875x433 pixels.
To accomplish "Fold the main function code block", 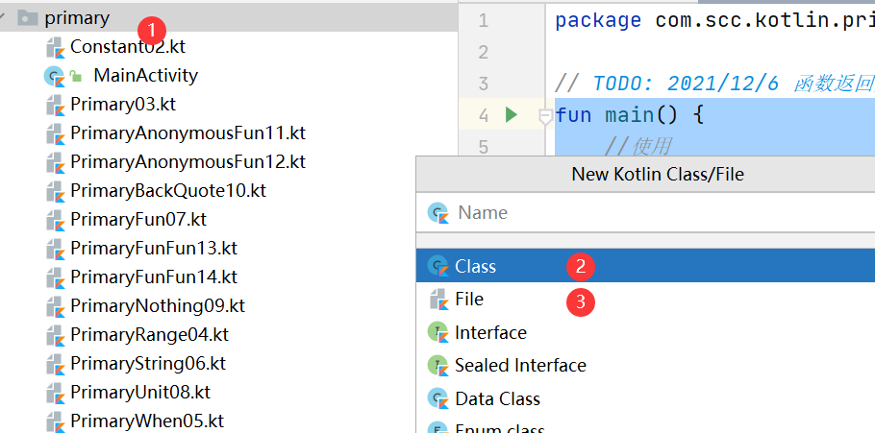I will coord(545,116).
